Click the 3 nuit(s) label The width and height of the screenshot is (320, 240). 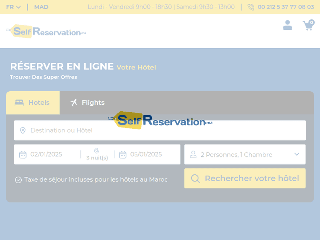(x=97, y=158)
